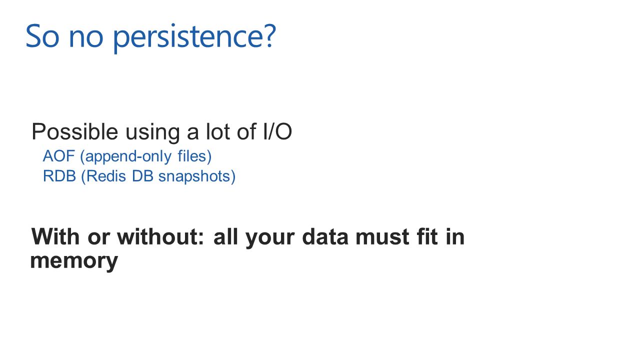Click the bold 'With or without' sentence

tap(247, 248)
